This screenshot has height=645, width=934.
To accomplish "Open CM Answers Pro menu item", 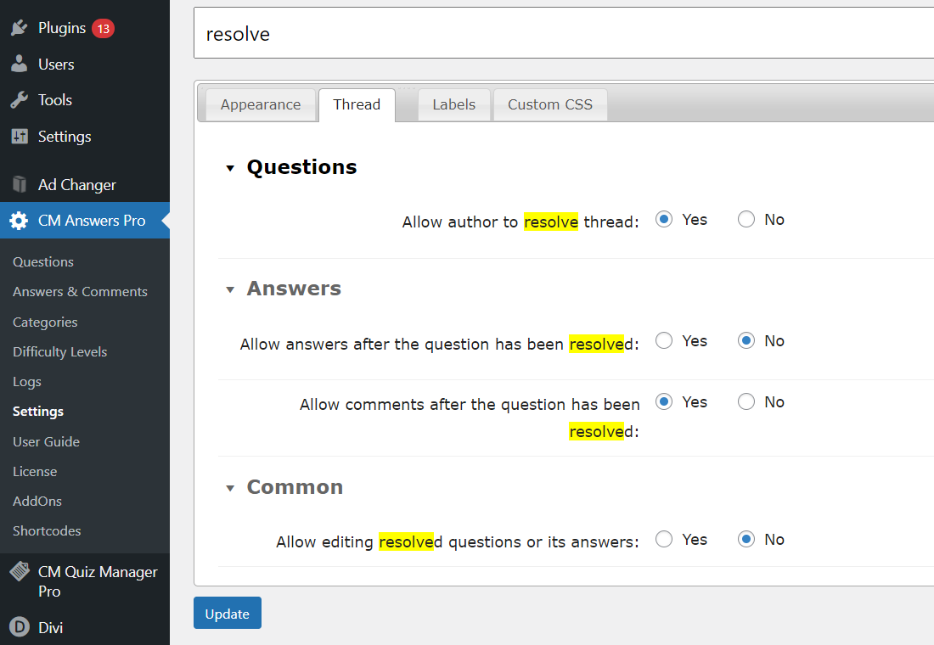I will (x=85, y=221).
